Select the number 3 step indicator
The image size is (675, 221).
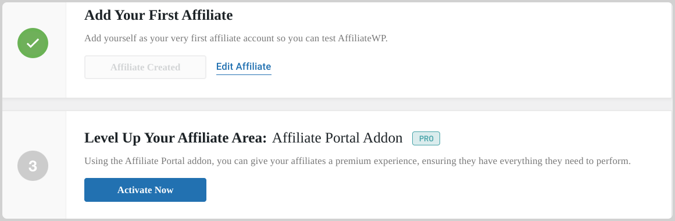click(33, 166)
